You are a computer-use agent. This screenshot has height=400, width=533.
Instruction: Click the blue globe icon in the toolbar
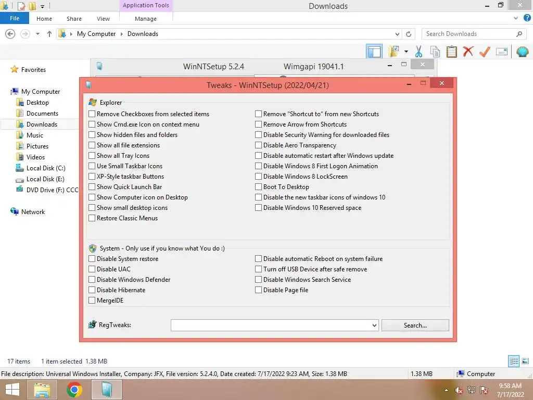pyautogui.click(x=522, y=52)
